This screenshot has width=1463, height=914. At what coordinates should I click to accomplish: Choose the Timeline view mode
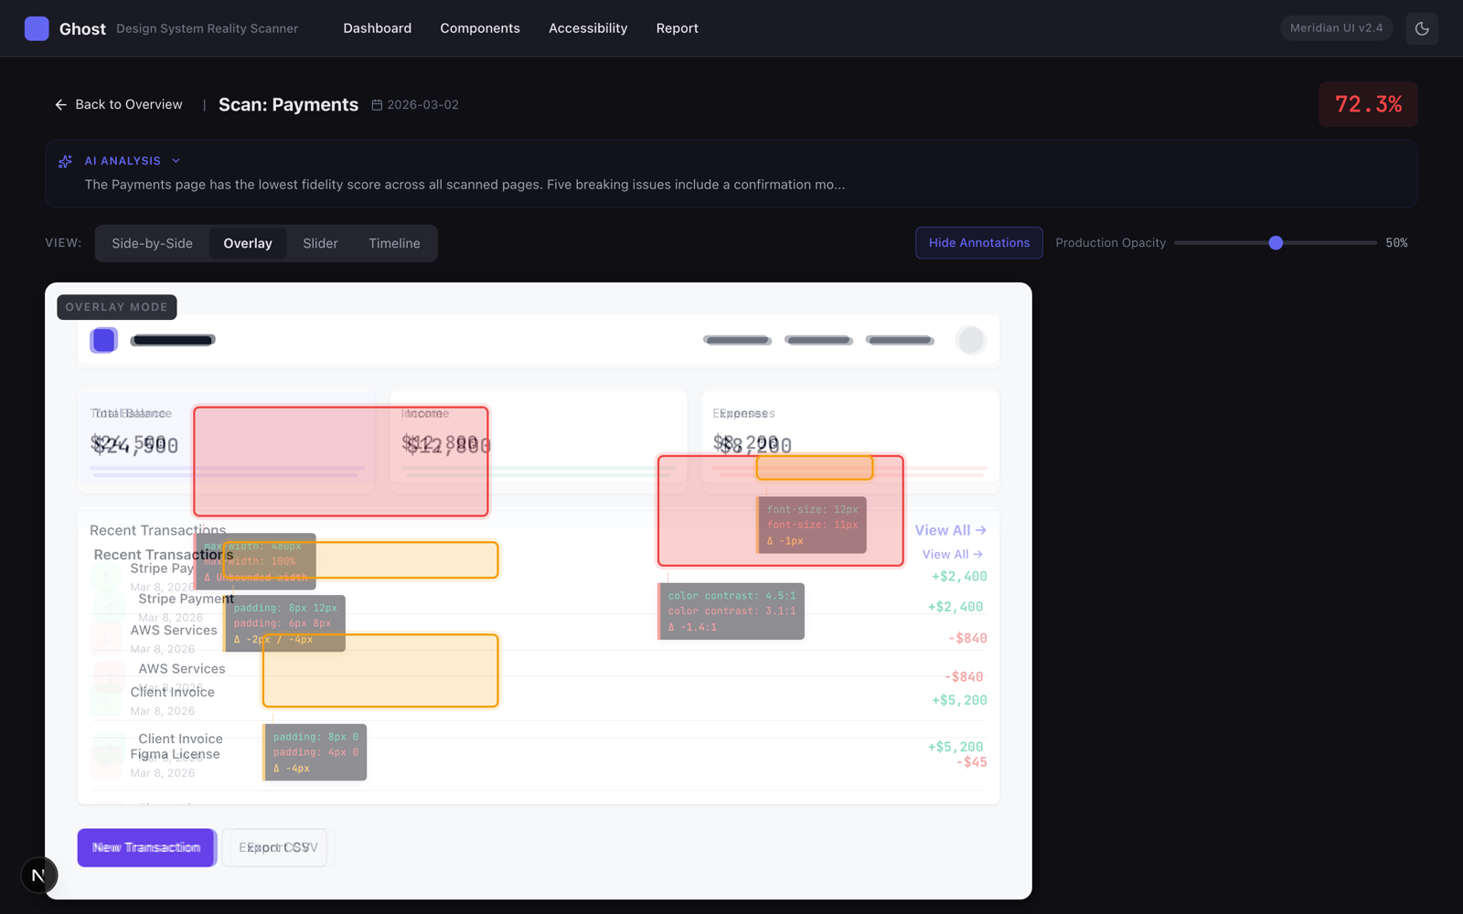[394, 244]
